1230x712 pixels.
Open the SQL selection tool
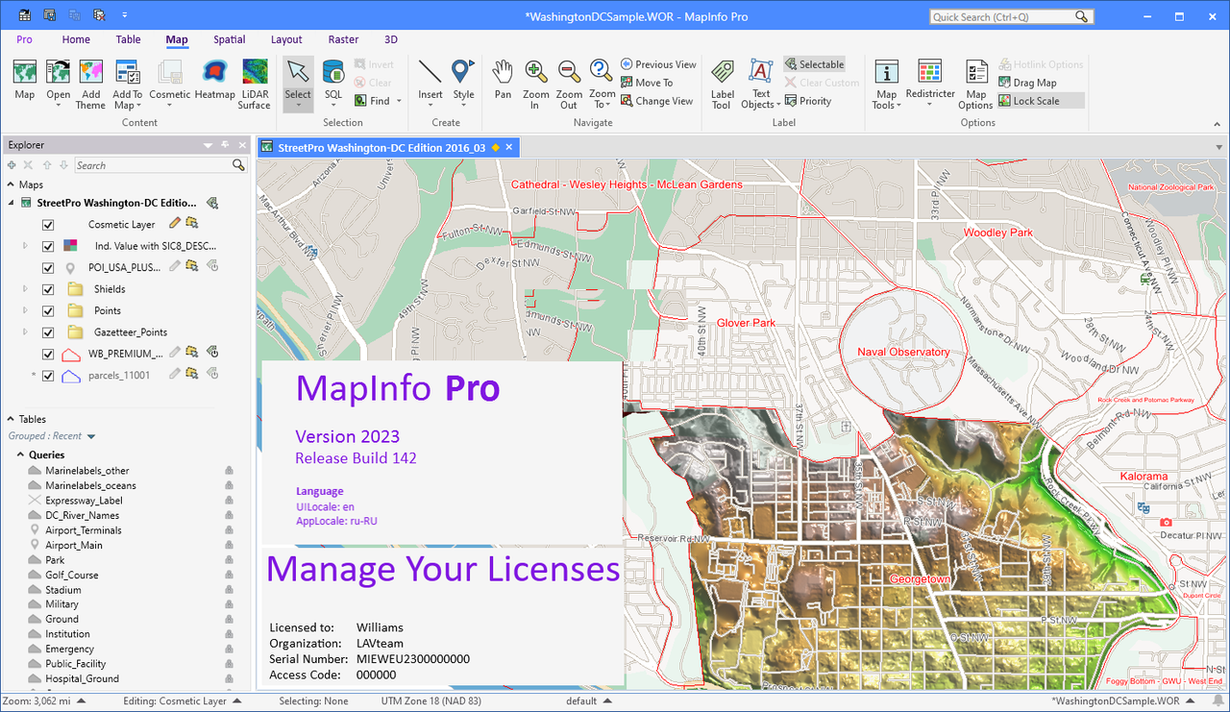(332, 80)
